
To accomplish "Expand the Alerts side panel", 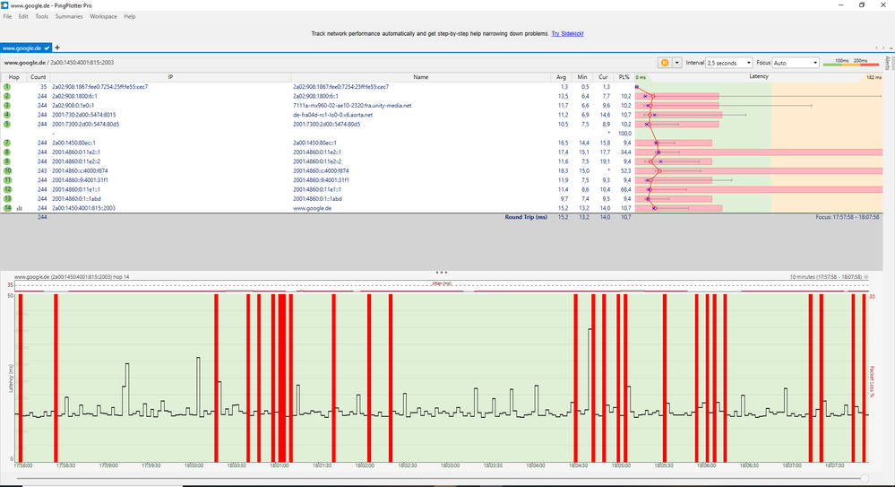I will (888, 63).
